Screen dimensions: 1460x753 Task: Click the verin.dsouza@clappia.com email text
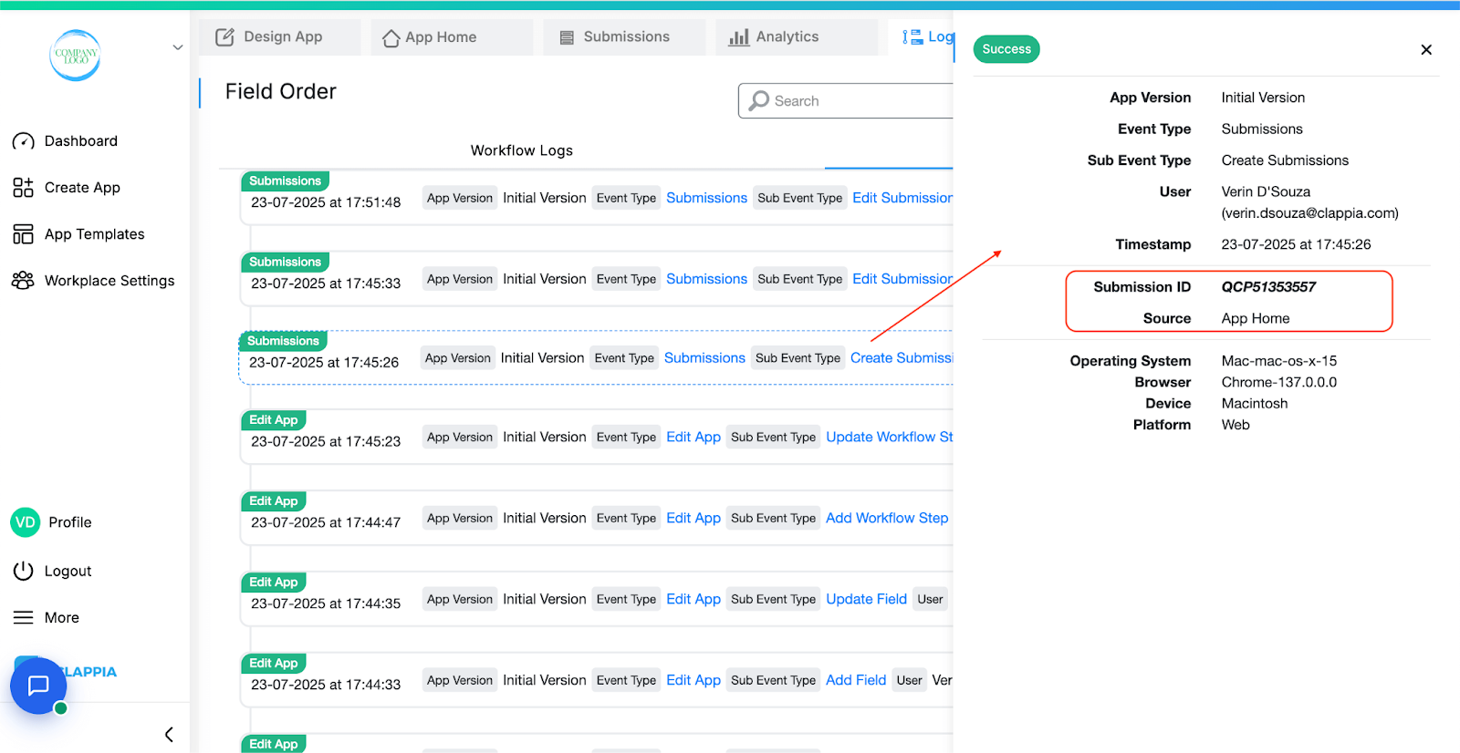click(x=1310, y=213)
